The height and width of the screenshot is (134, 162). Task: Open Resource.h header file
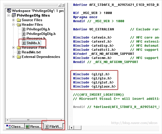point(36,38)
